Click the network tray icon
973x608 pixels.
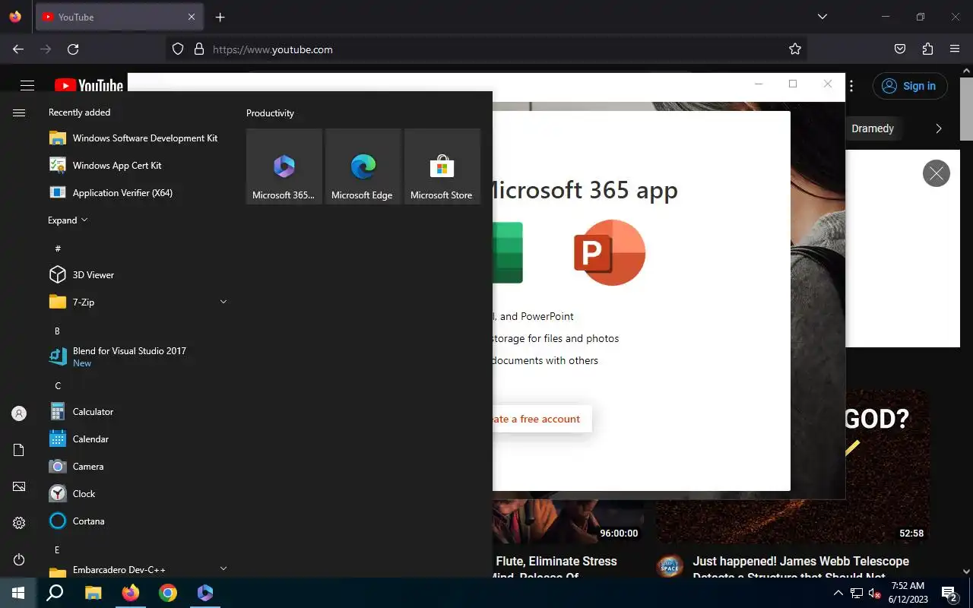857,593
